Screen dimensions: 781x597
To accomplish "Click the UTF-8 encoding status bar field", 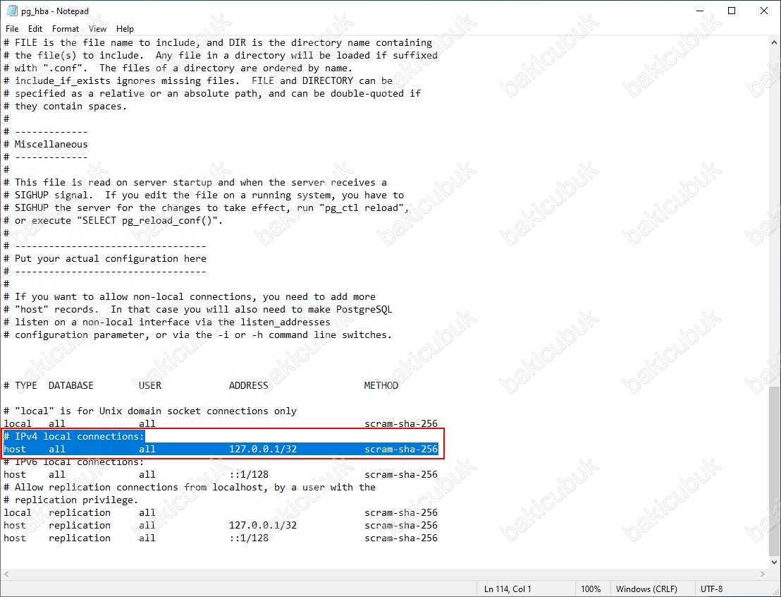I will tap(711, 589).
